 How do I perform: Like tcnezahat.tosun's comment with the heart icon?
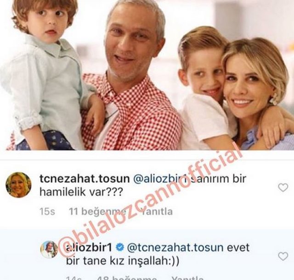pos(283,188)
